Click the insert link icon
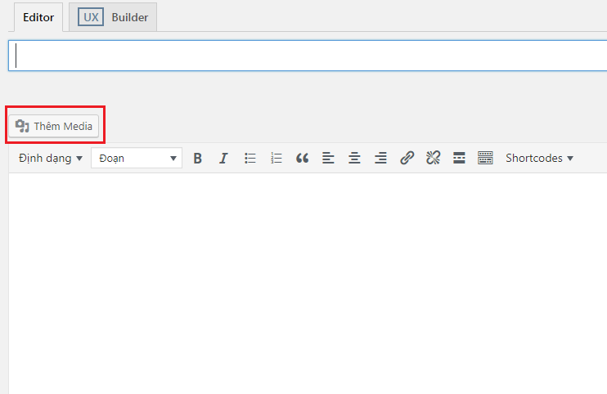Image resolution: width=607 pixels, height=394 pixels. [x=407, y=158]
